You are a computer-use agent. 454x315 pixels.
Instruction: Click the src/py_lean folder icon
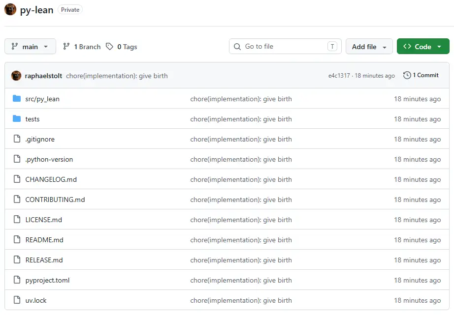(x=17, y=99)
